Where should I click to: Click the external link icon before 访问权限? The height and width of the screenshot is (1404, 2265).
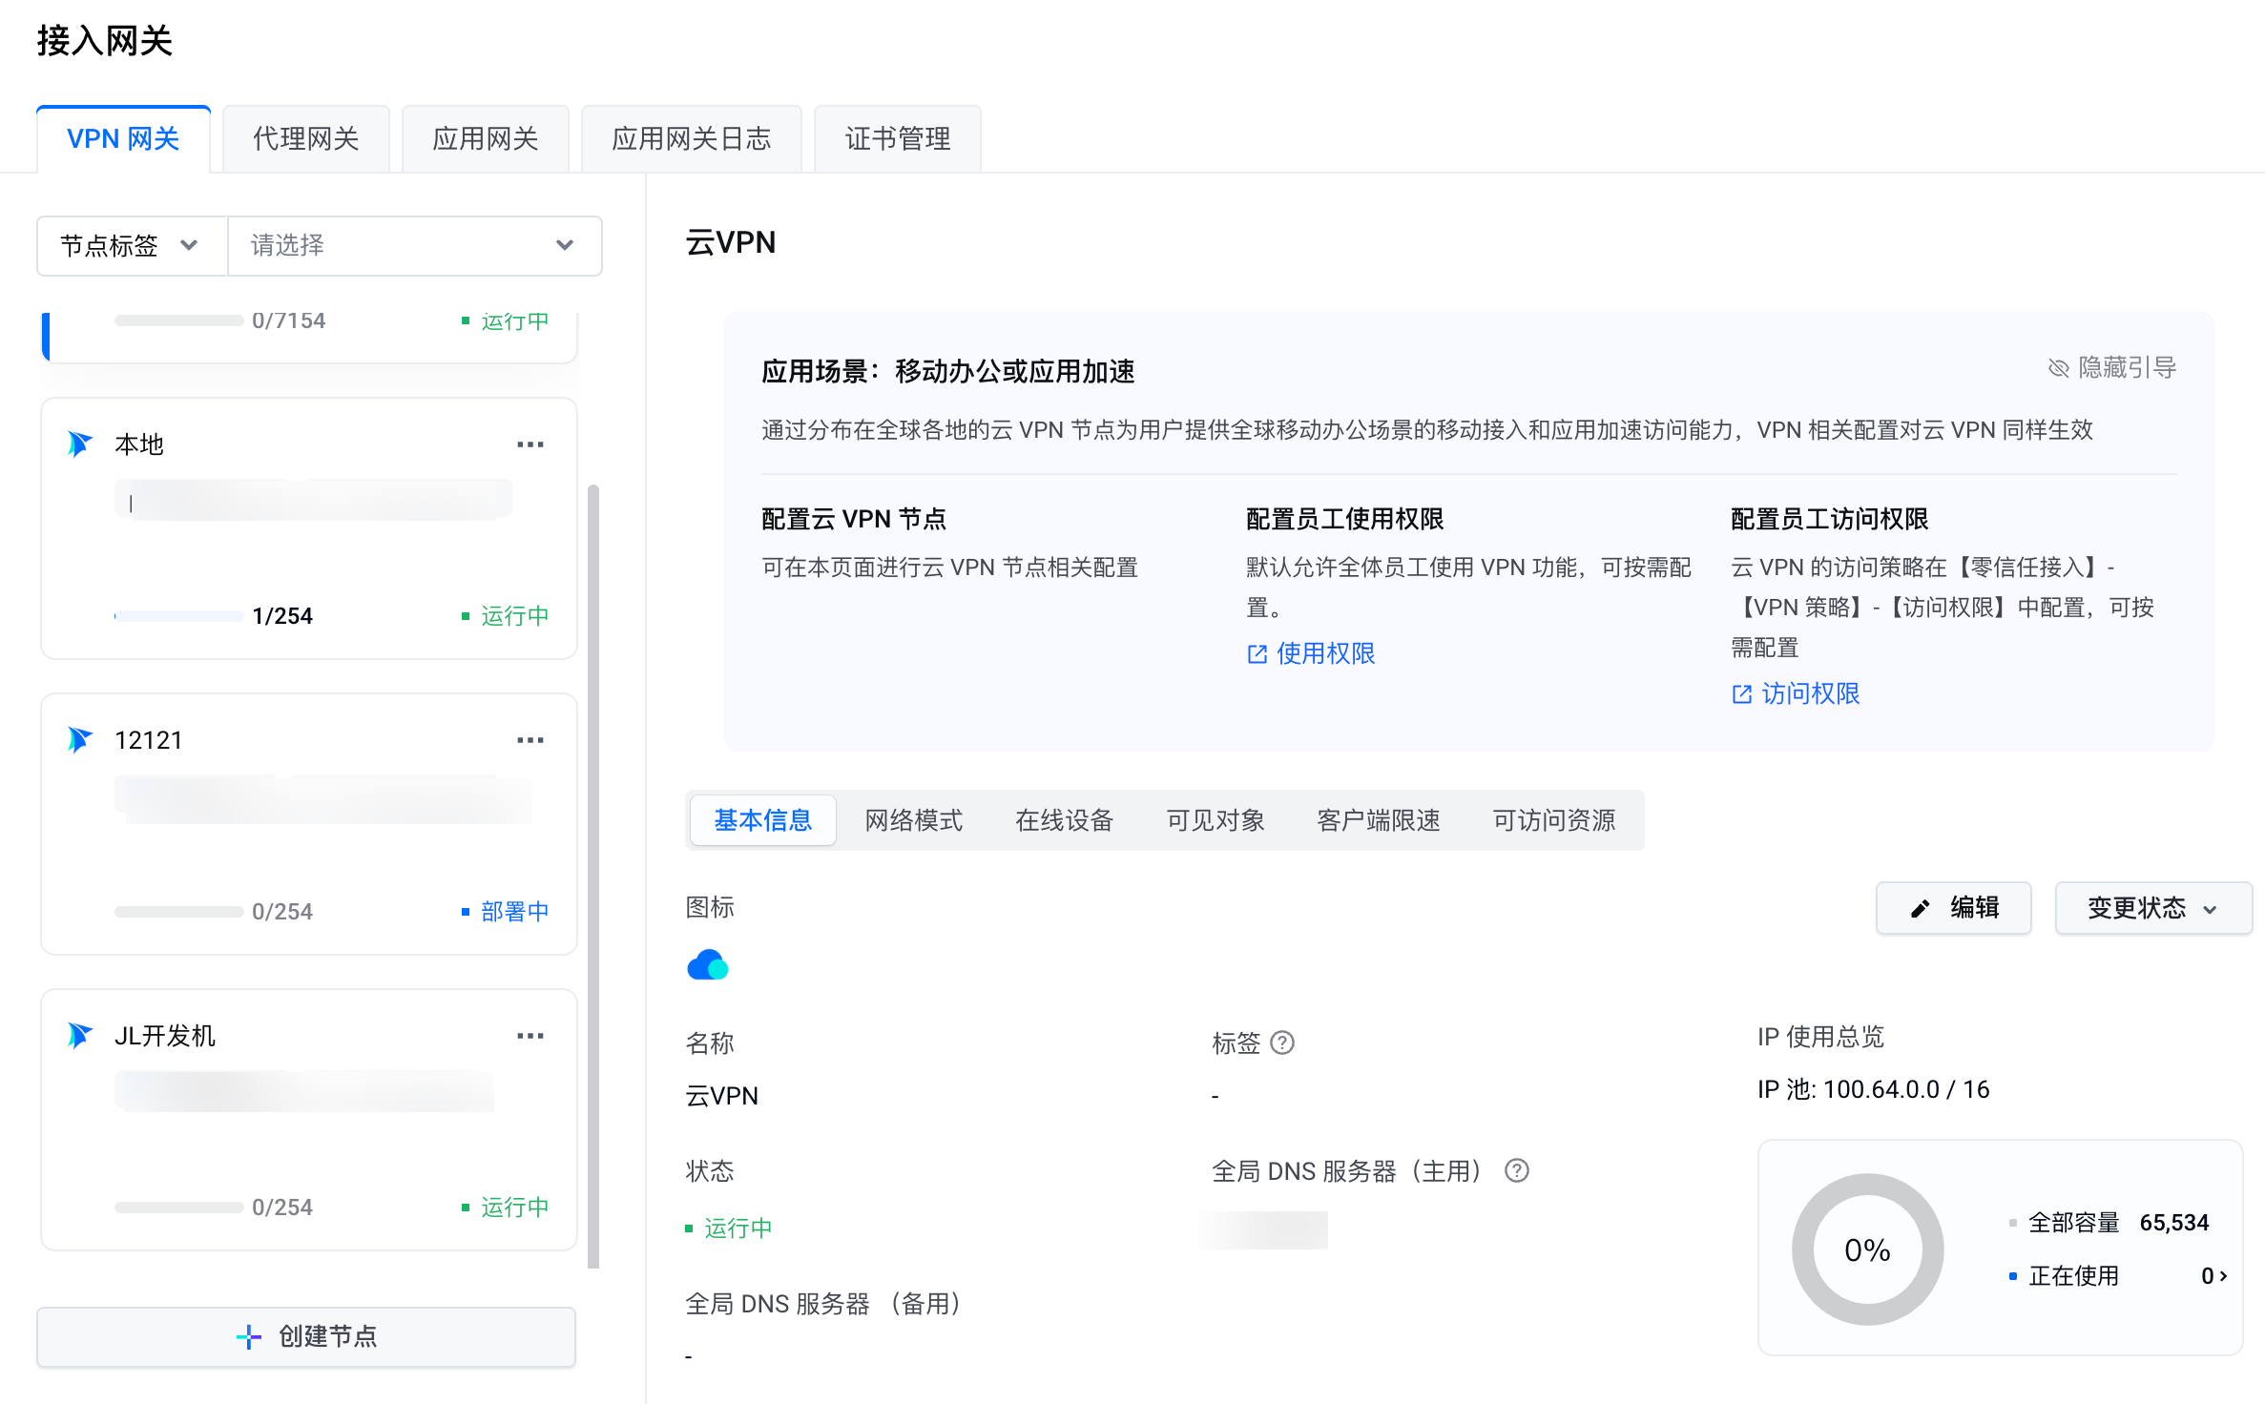click(1742, 694)
